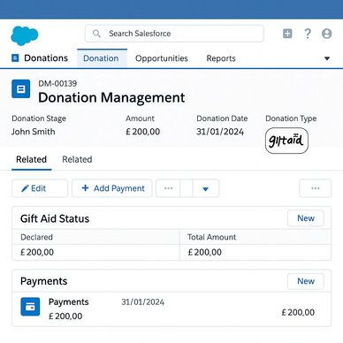Open the far-right ellipsis menu button
The width and height of the screenshot is (343, 343).
316,188
